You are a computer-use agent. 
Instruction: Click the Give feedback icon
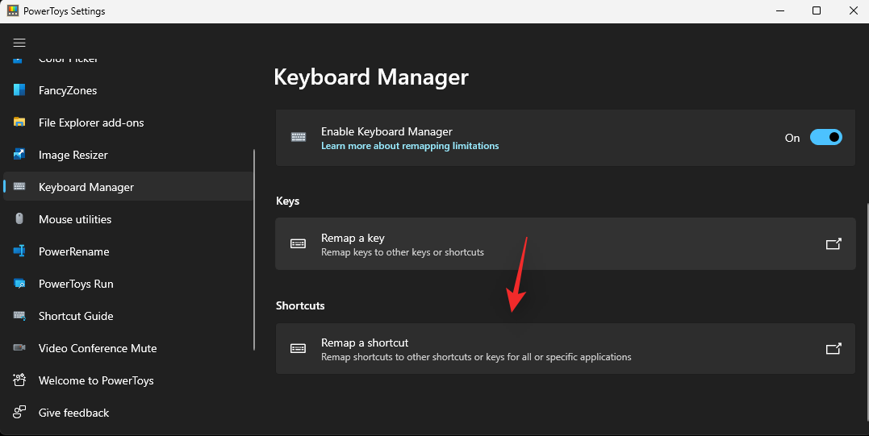(19, 413)
